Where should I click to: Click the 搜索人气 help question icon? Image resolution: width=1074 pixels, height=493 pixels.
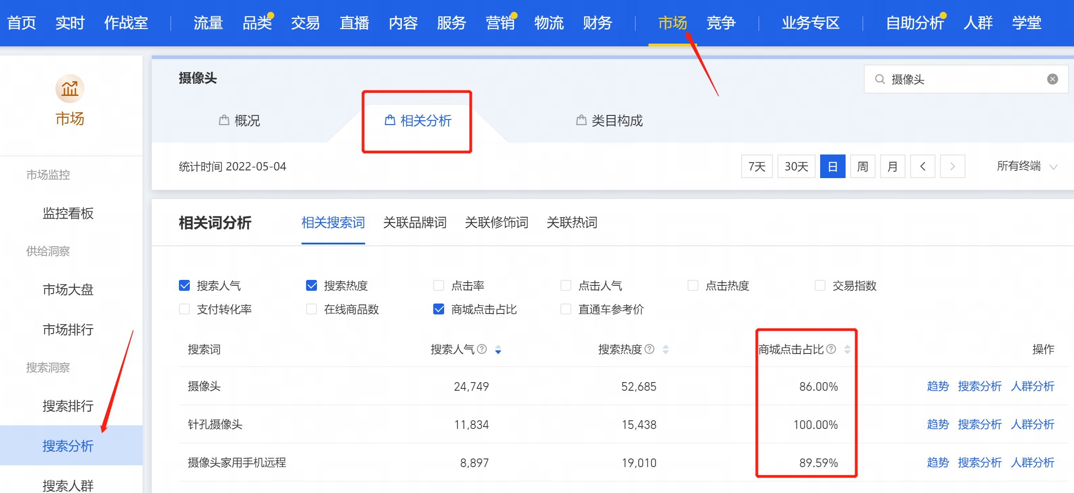click(x=482, y=349)
